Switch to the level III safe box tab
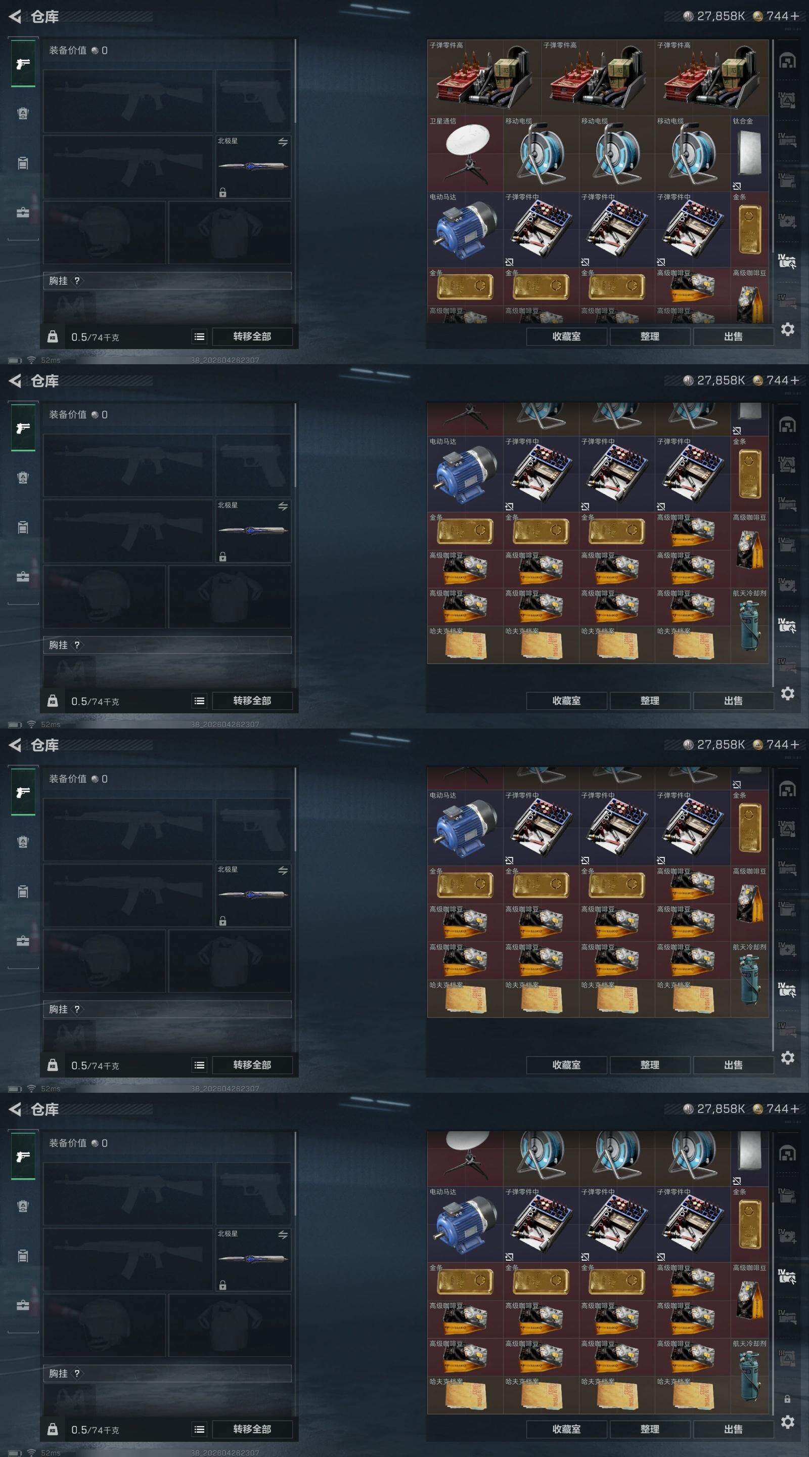Image resolution: width=809 pixels, height=1457 pixels. 787,1356
